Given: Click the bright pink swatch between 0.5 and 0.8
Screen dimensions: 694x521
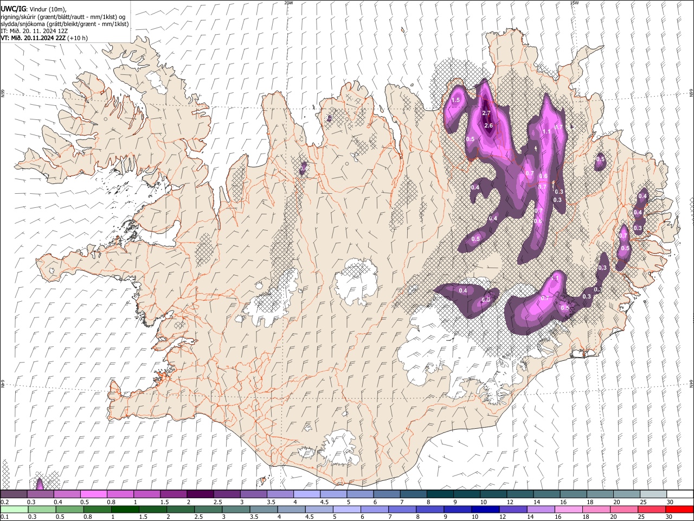Looking at the screenshot, I should click(93, 494).
